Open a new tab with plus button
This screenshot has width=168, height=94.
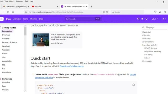91,7
